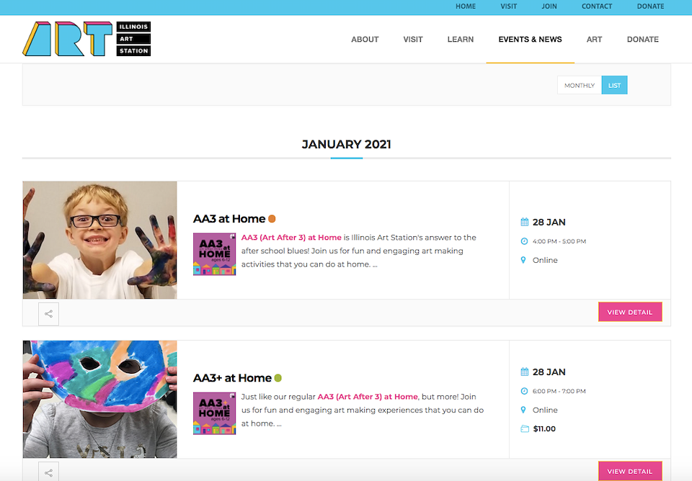This screenshot has width=692, height=481.
Task: Open the Learn menu in main navigation
Action: [461, 39]
